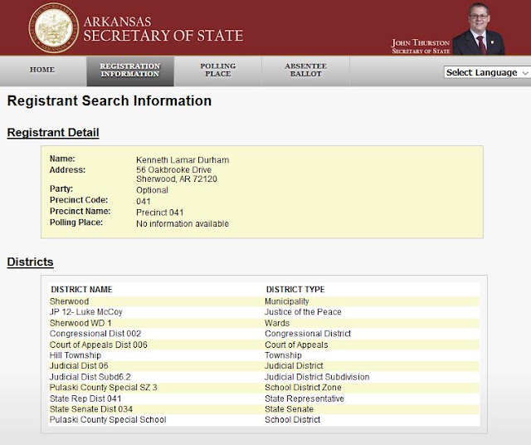Viewport: 531px width, 445px height.
Task: Click the Party value Optional
Action: [x=152, y=190]
